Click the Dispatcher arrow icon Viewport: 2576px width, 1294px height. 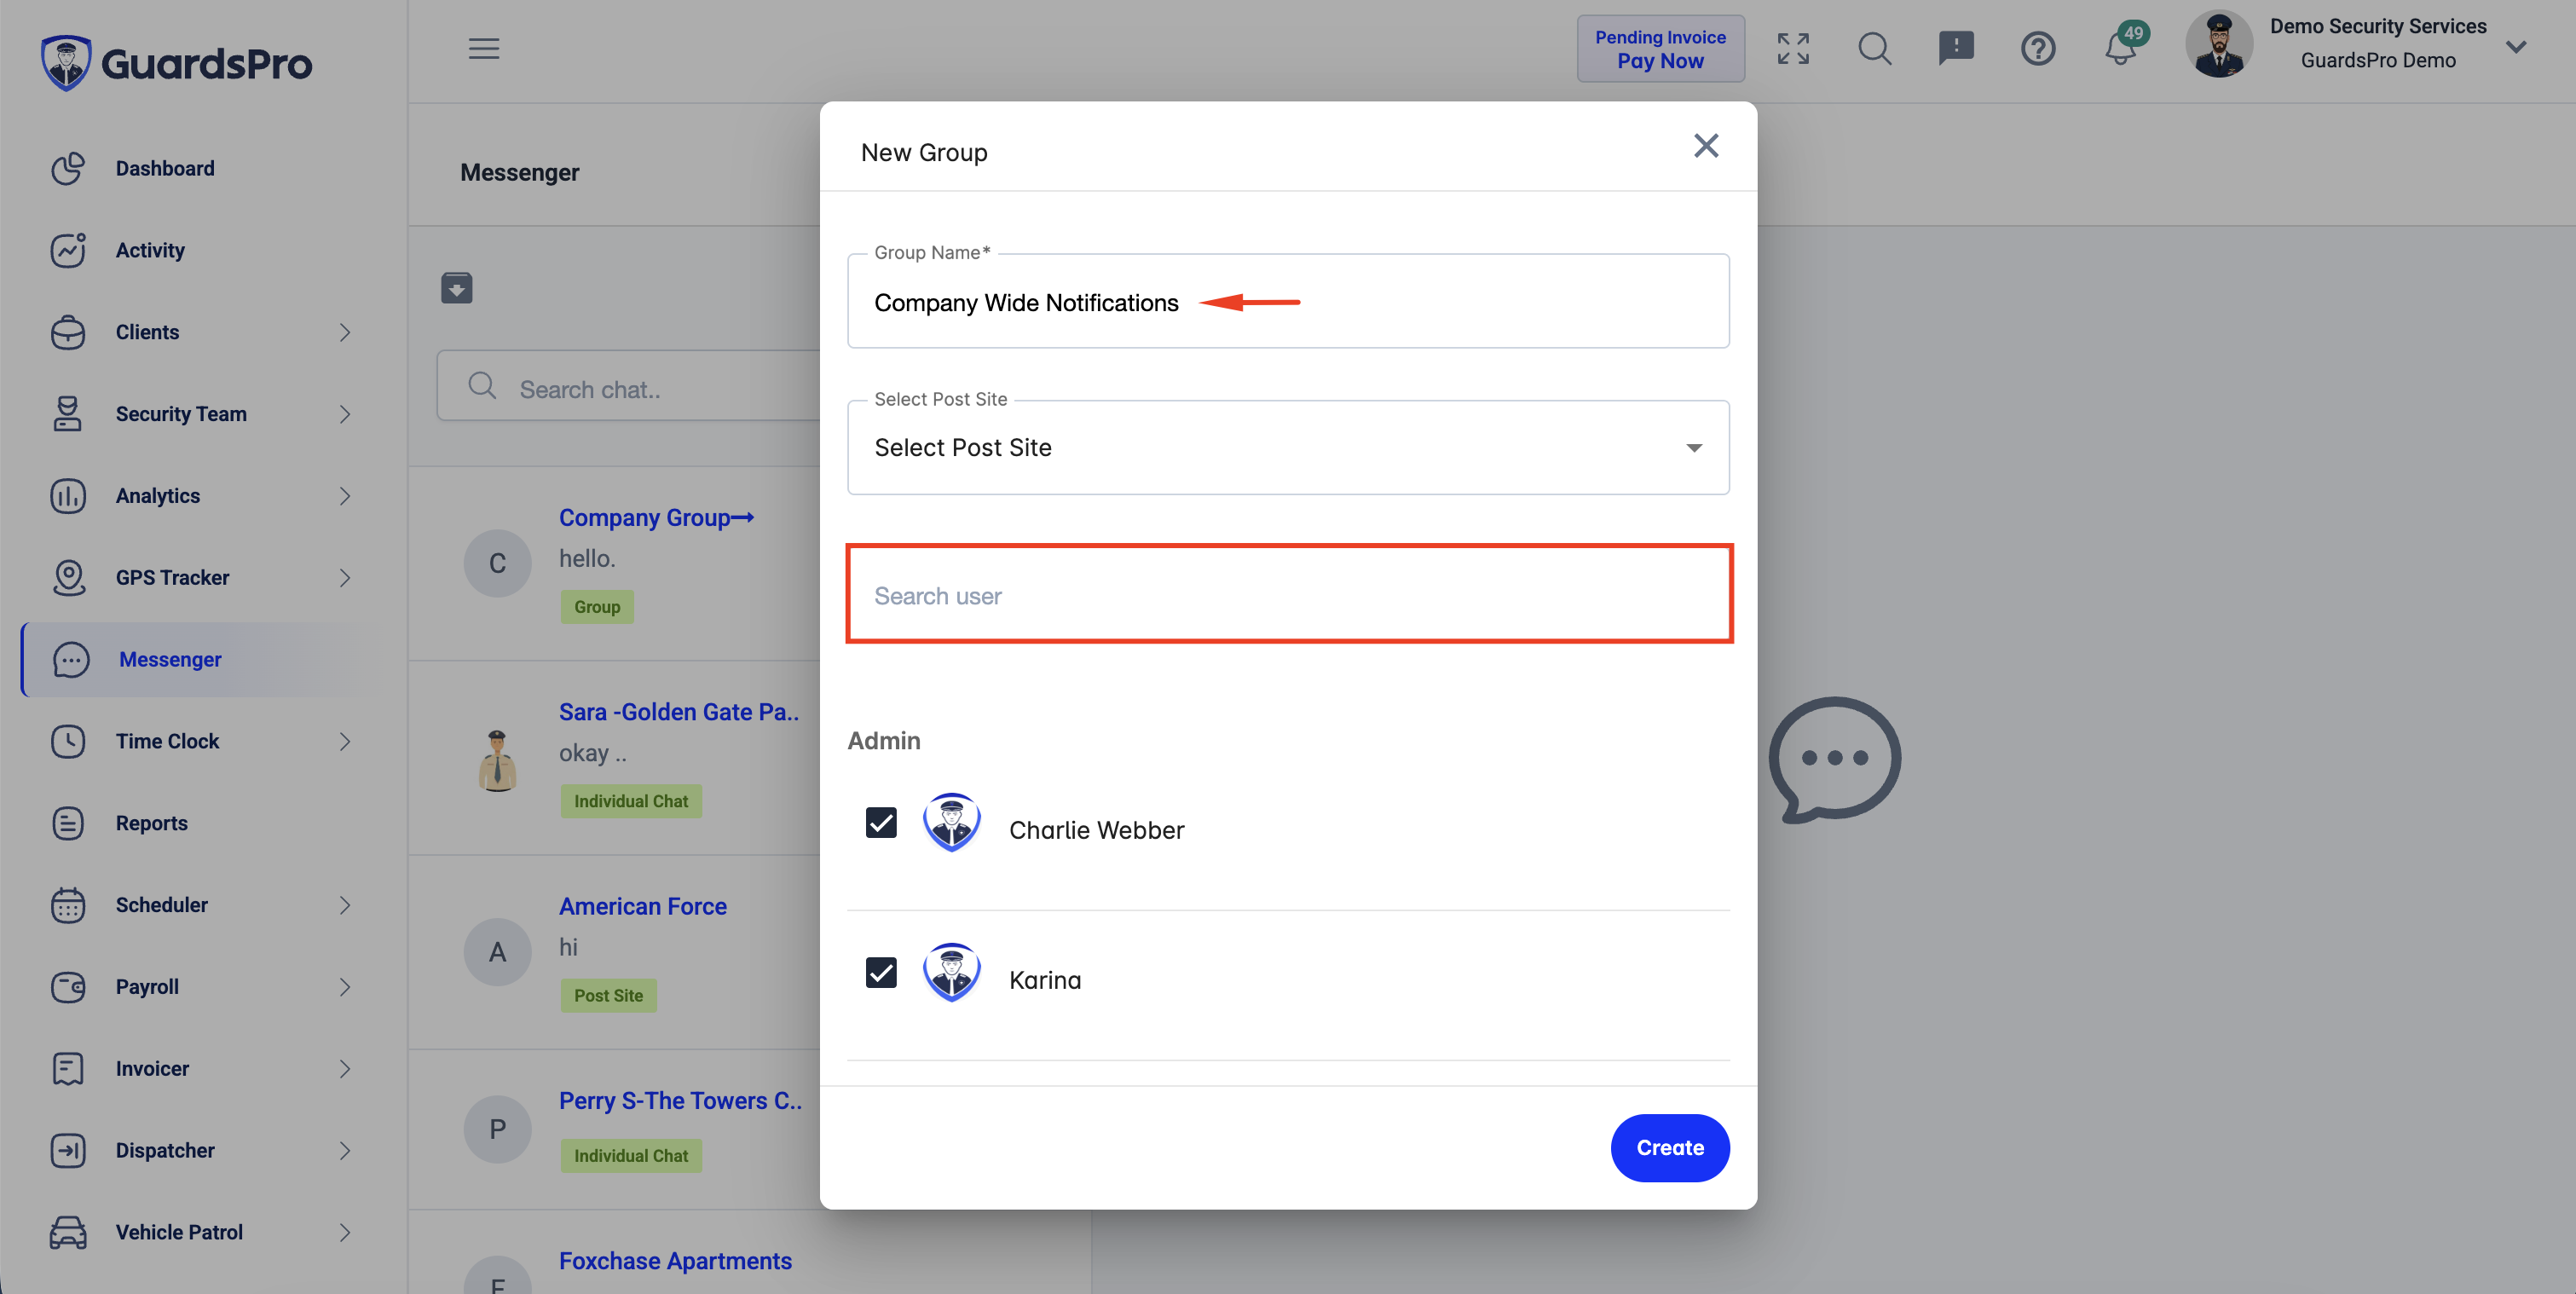point(68,1151)
